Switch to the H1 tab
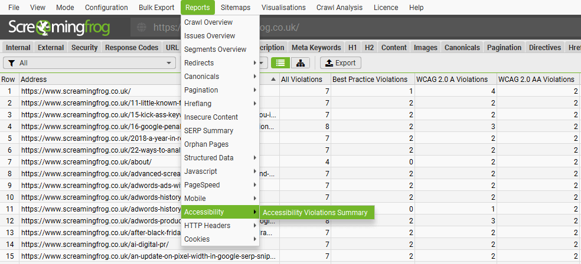Screen dimensions: 581x264 coord(352,47)
